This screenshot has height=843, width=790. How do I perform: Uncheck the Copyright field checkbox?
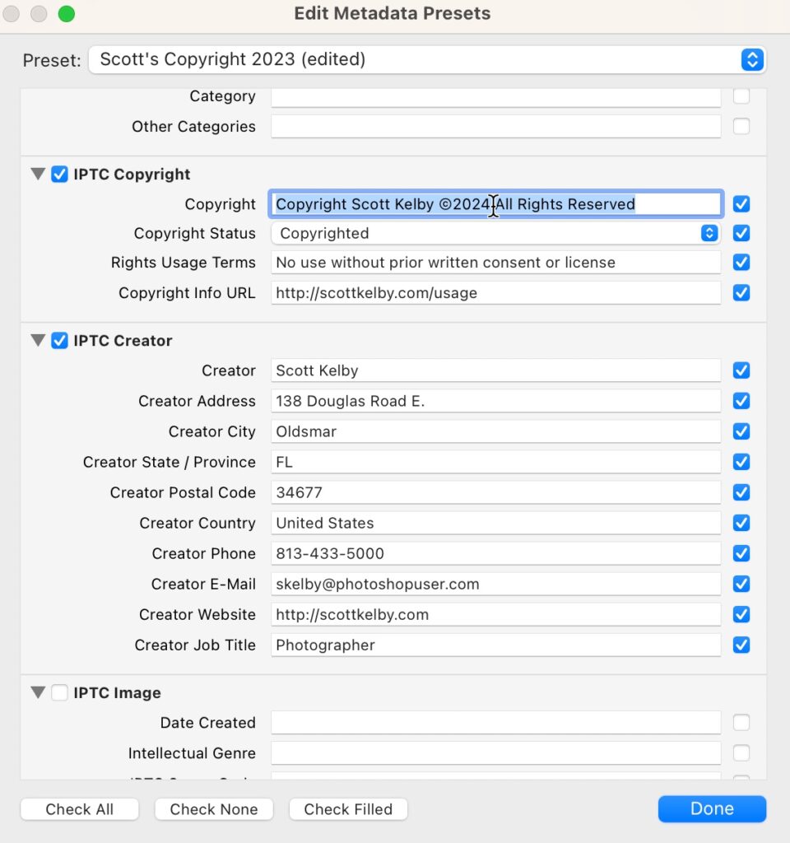click(x=741, y=204)
